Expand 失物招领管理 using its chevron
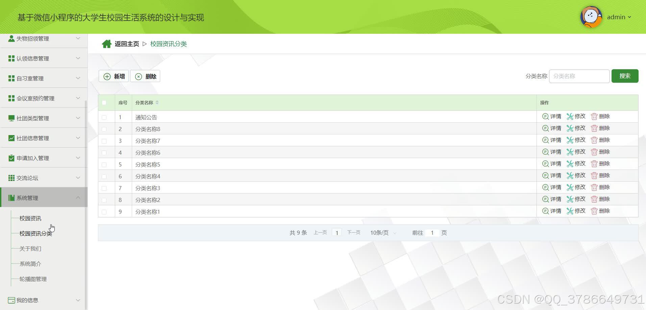 (78, 38)
